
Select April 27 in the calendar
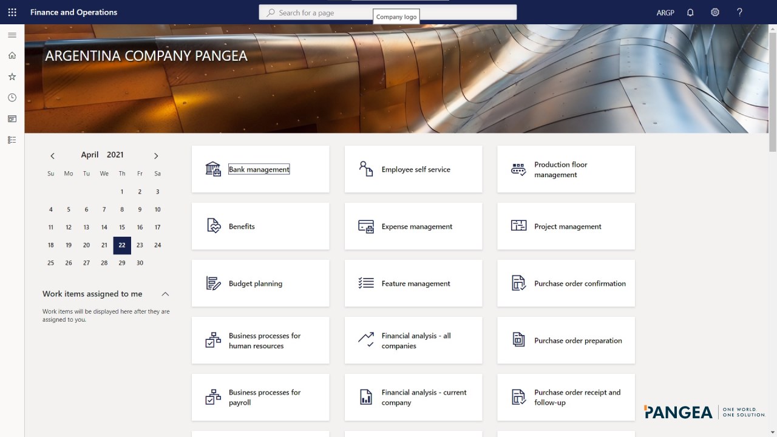[x=86, y=263]
